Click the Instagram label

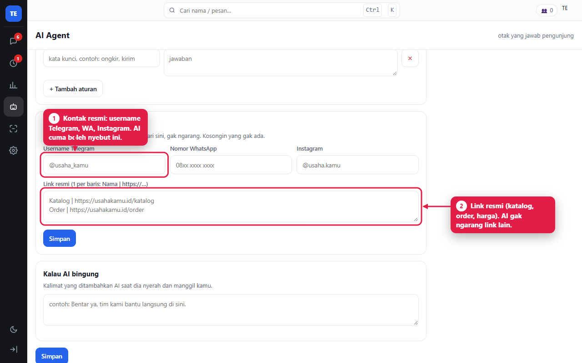[310, 149]
